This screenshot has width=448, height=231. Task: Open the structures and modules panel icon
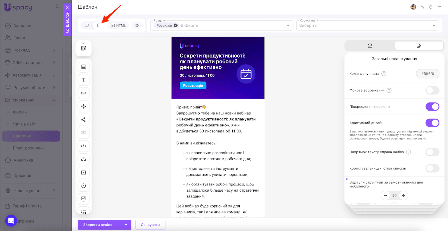point(83,48)
